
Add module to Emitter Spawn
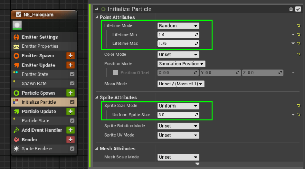point(70,56)
